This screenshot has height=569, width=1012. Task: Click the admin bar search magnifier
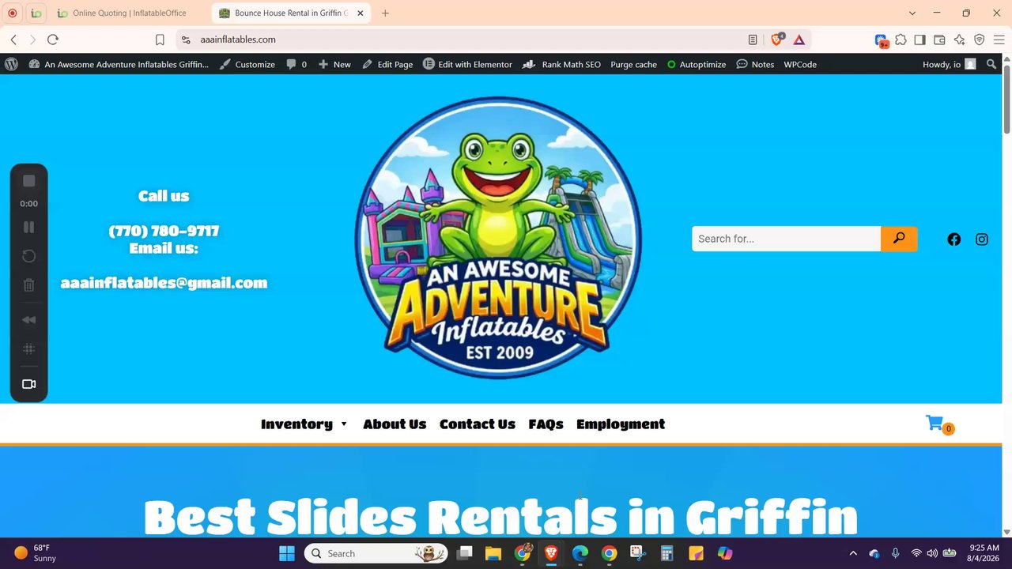[x=991, y=64]
